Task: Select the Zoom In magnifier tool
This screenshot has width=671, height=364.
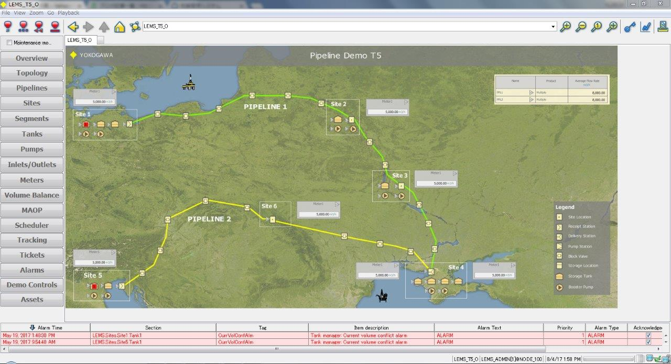Action: coord(565,26)
